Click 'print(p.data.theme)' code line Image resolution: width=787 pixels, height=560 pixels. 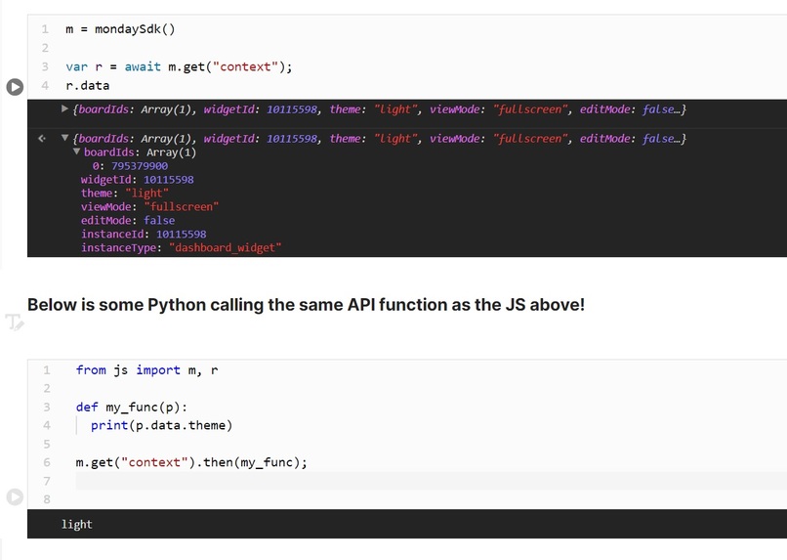pyautogui.click(x=162, y=425)
